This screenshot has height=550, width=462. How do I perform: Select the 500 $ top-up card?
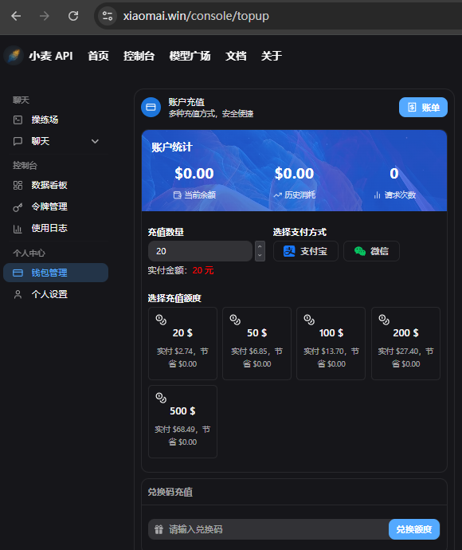[182, 422]
